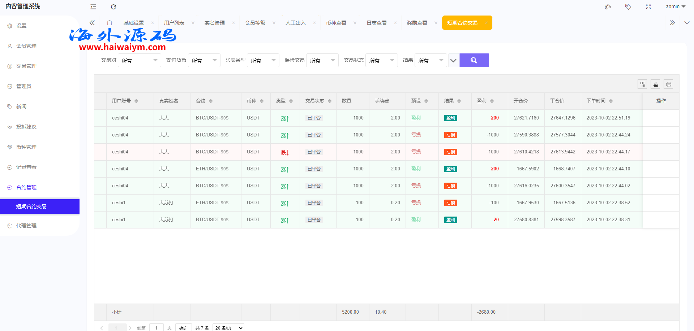
Task: Open the 交易对 dropdown
Action: point(139,61)
